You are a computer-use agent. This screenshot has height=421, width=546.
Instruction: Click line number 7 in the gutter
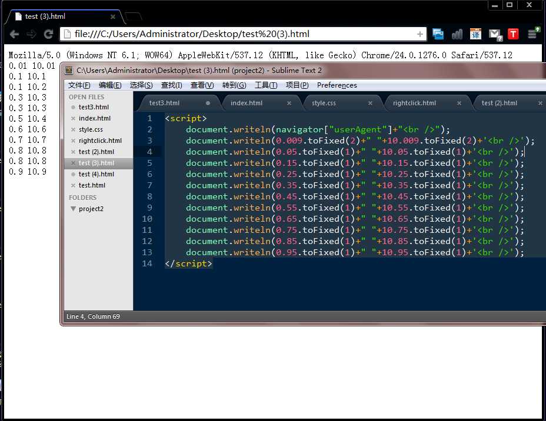[149, 185]
